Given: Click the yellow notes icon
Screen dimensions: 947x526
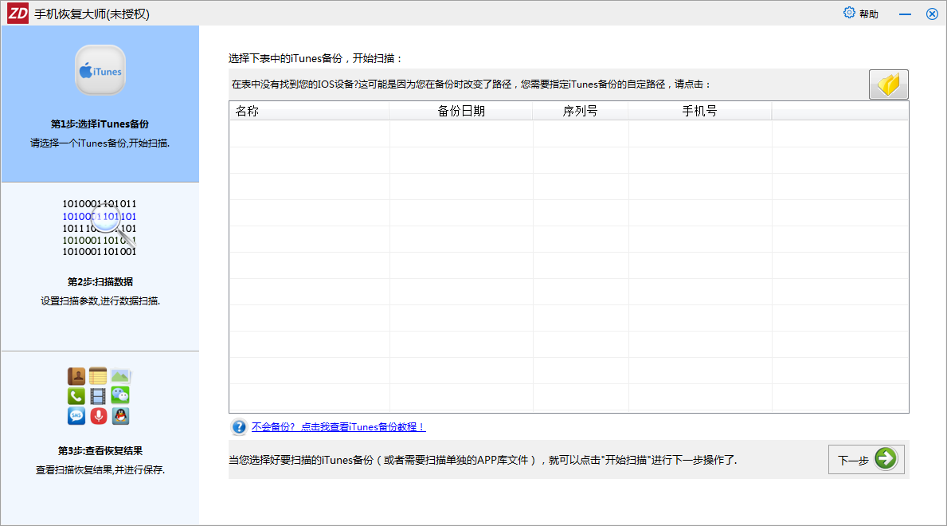Looking at the screenshot, I should tap(98, 376).
